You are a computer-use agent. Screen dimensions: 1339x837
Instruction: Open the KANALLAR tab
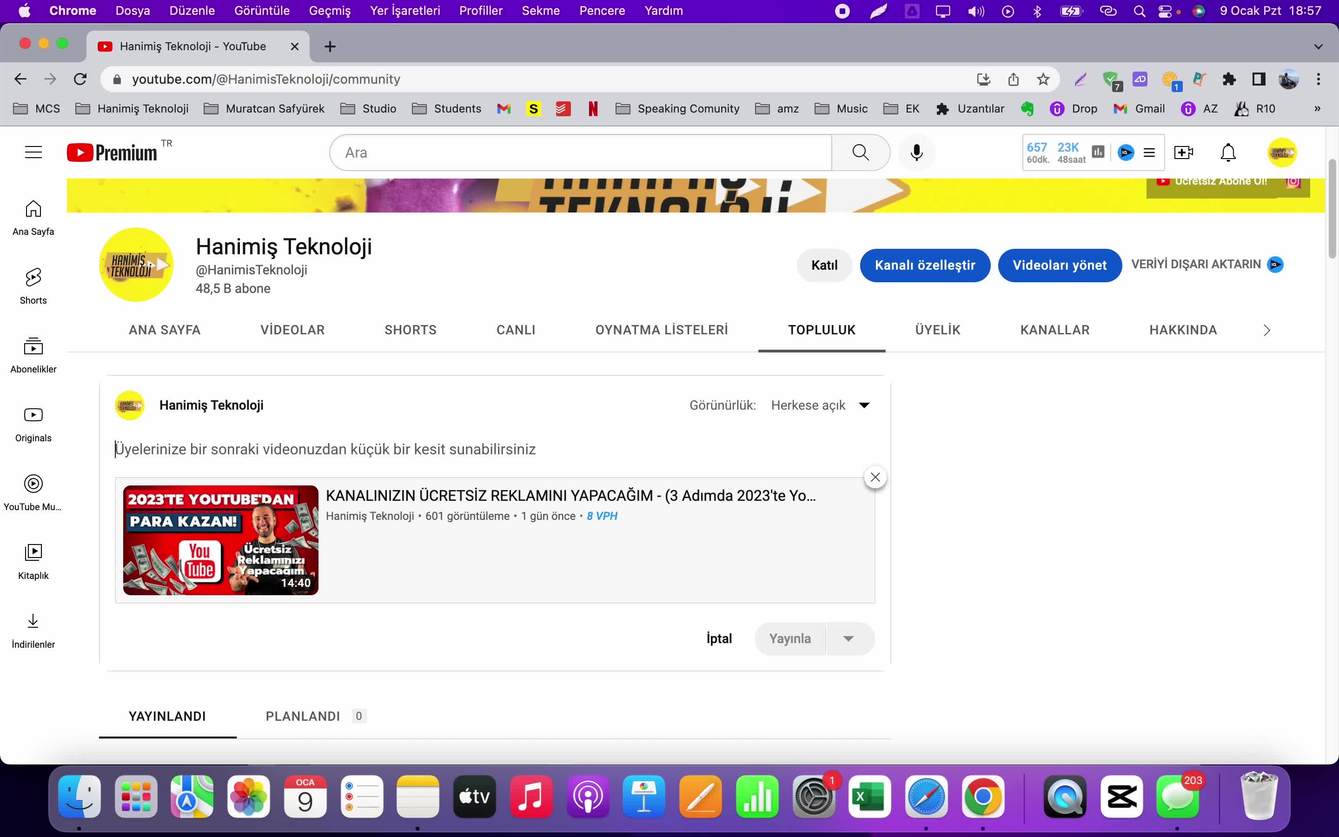(x=1054, y=330)
